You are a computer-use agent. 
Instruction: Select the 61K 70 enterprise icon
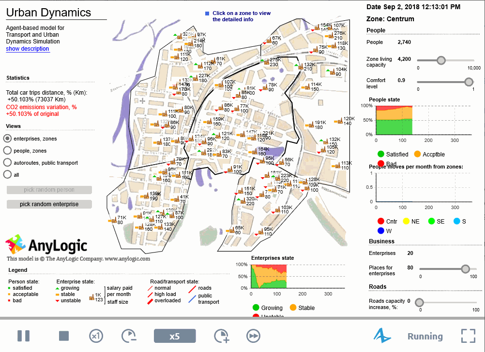(213, 61)
